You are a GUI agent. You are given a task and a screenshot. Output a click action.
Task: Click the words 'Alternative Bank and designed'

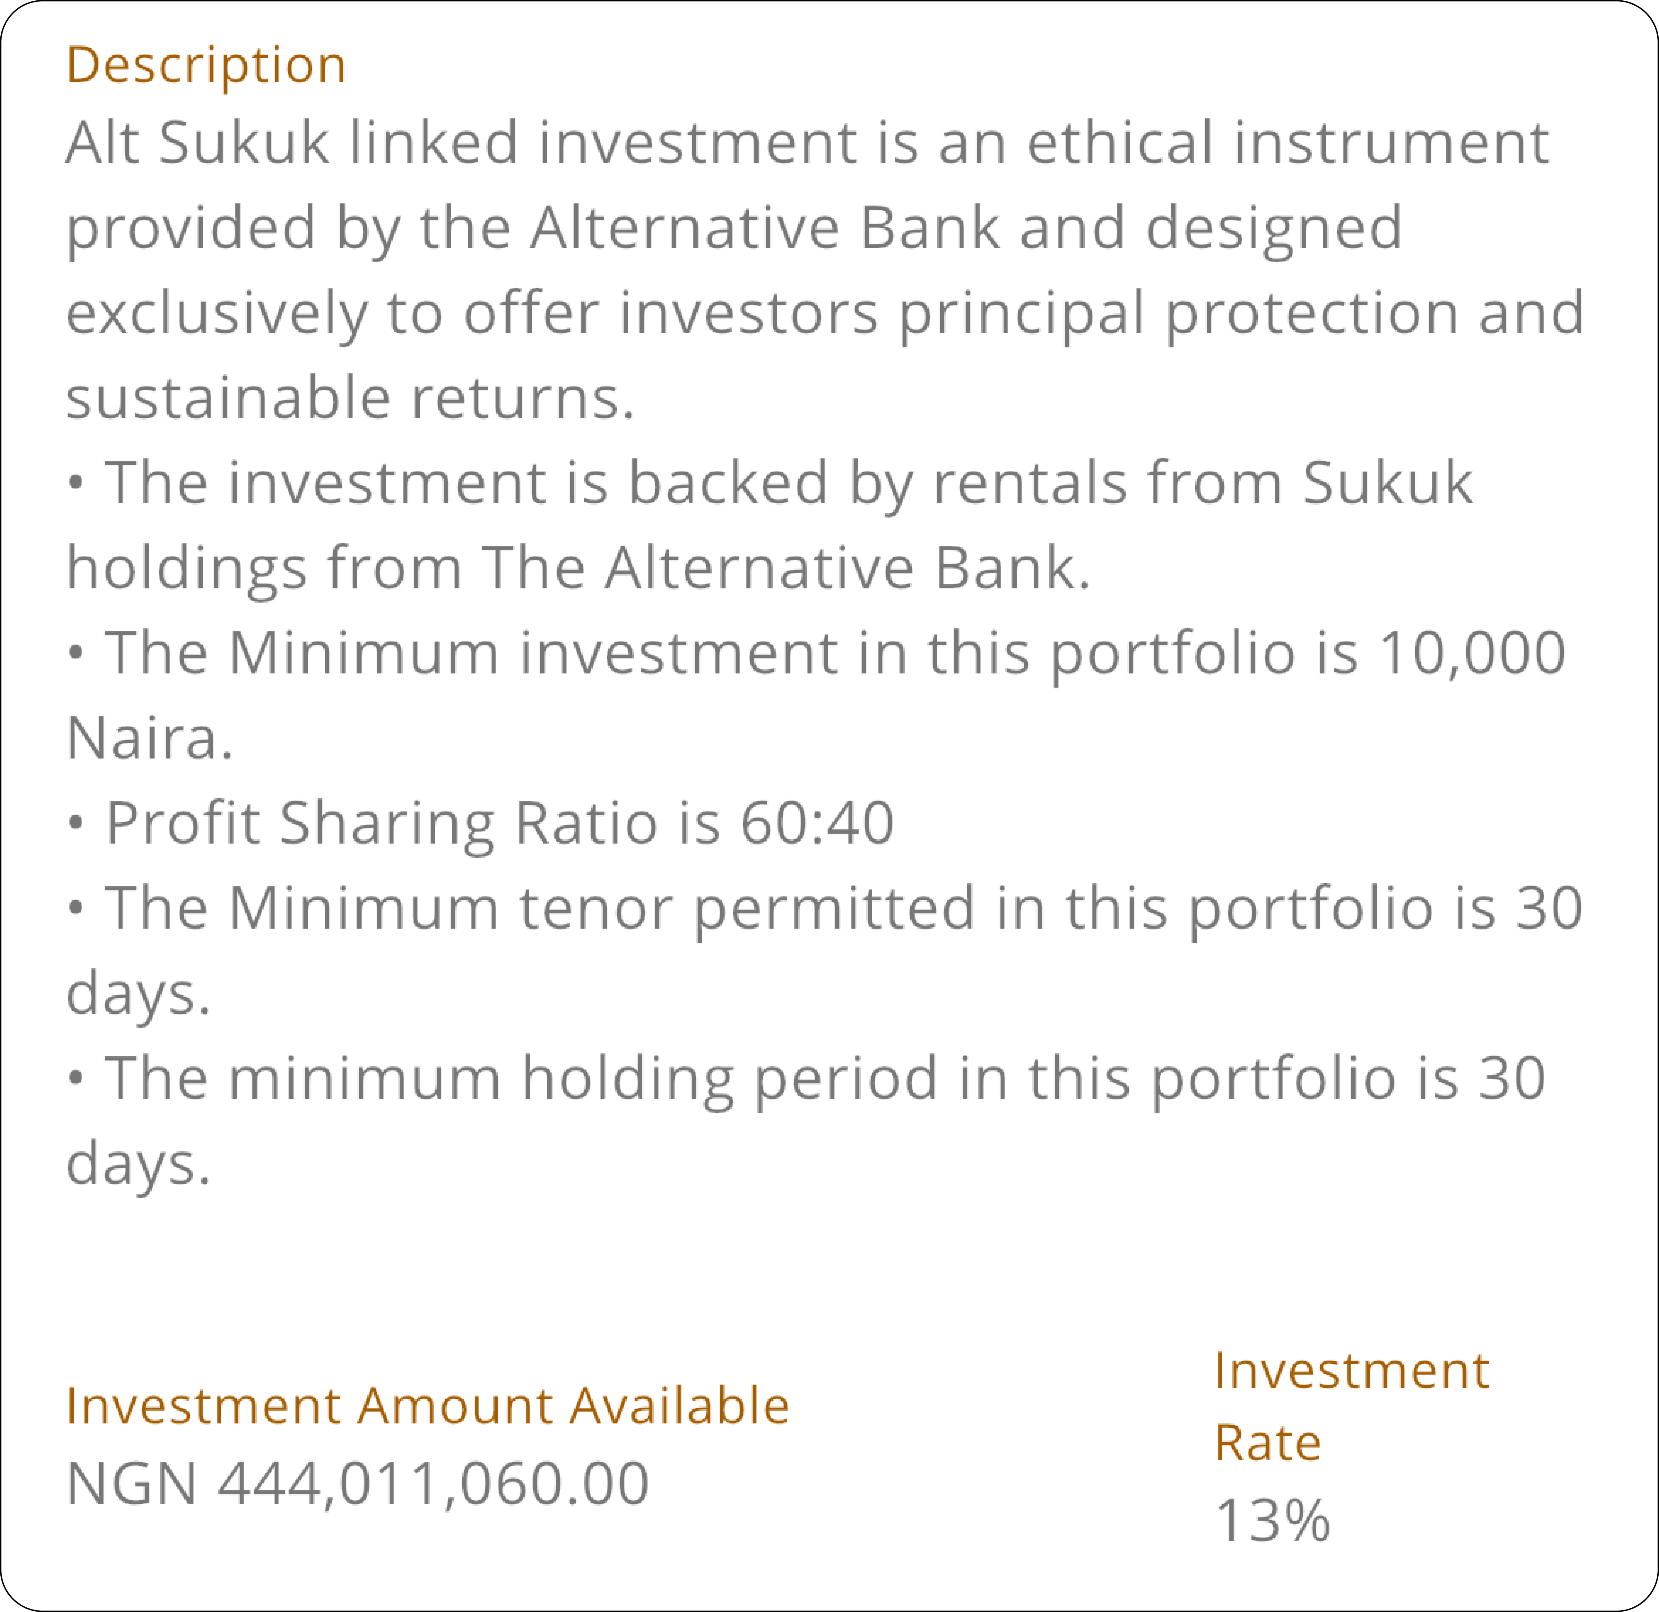(966, 229)
